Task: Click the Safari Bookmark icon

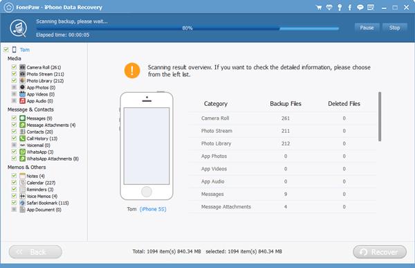Action: point(23,203)
